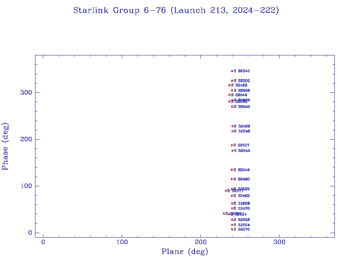
Task: Select the S 32507 satellite label
Action: point(241,145)
